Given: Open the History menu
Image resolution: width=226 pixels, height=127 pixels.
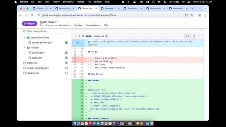Looking at the screenshot, I should coord(56,2).
